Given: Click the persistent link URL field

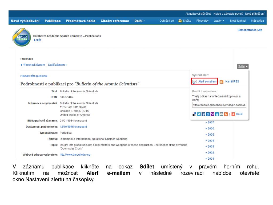Looking at the screenshot, I should (219, 105).
